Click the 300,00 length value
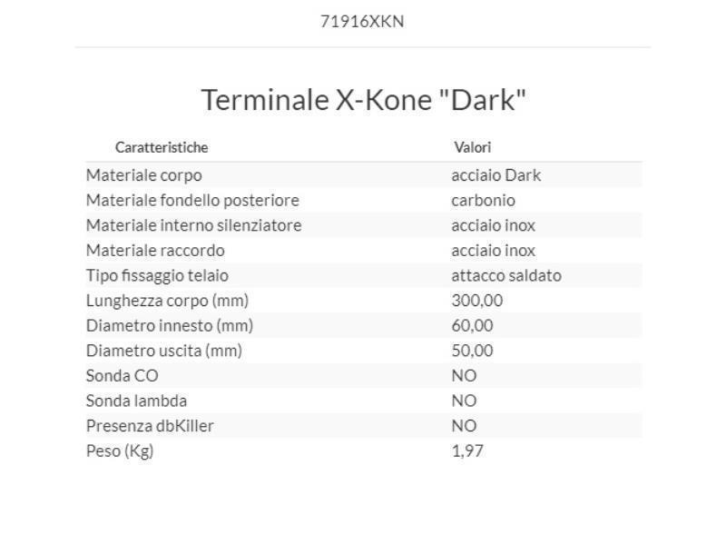Image resolution: width=726 pixels, height=545 pixels. (x=476, y=301)
